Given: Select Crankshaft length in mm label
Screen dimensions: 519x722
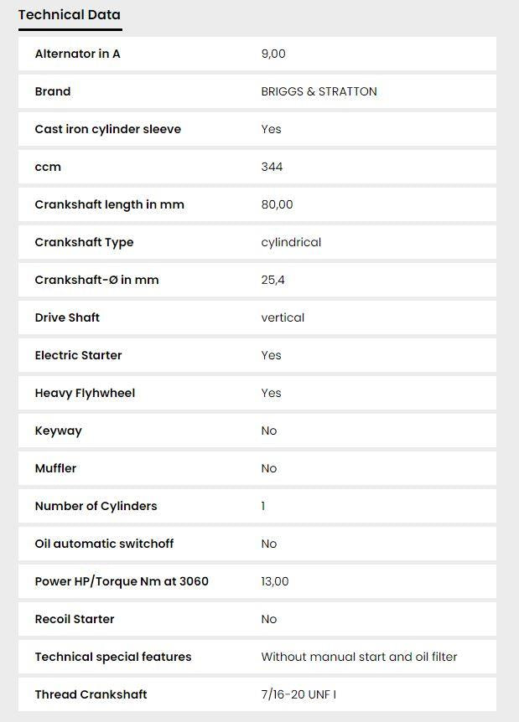Looking at the screenshot, I should 109,204.
